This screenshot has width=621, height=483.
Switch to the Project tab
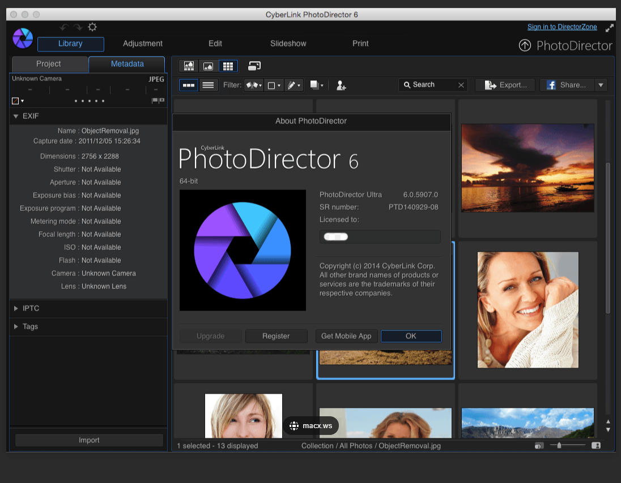tap(49, 64)
